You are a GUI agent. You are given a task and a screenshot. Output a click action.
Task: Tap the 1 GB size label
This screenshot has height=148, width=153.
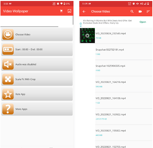point(98,103)
